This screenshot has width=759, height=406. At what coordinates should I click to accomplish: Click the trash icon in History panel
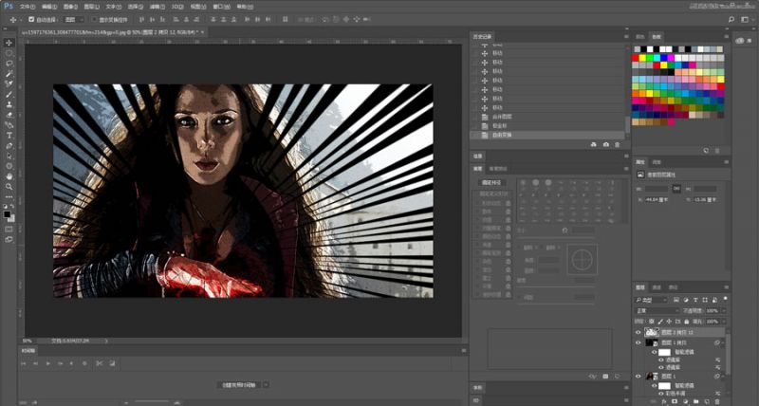point(618,144)
